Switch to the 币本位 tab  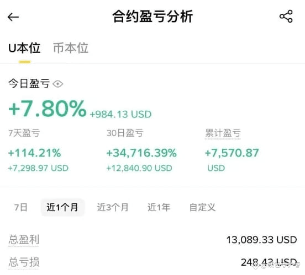click(x=71, y=48)
